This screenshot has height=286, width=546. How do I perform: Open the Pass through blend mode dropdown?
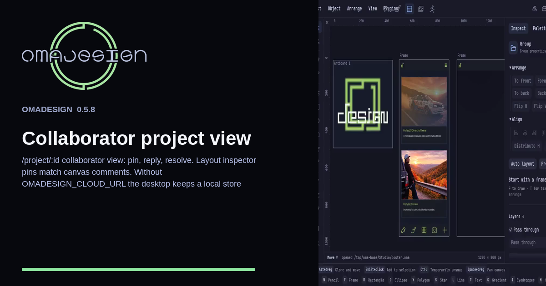(527, 242)
